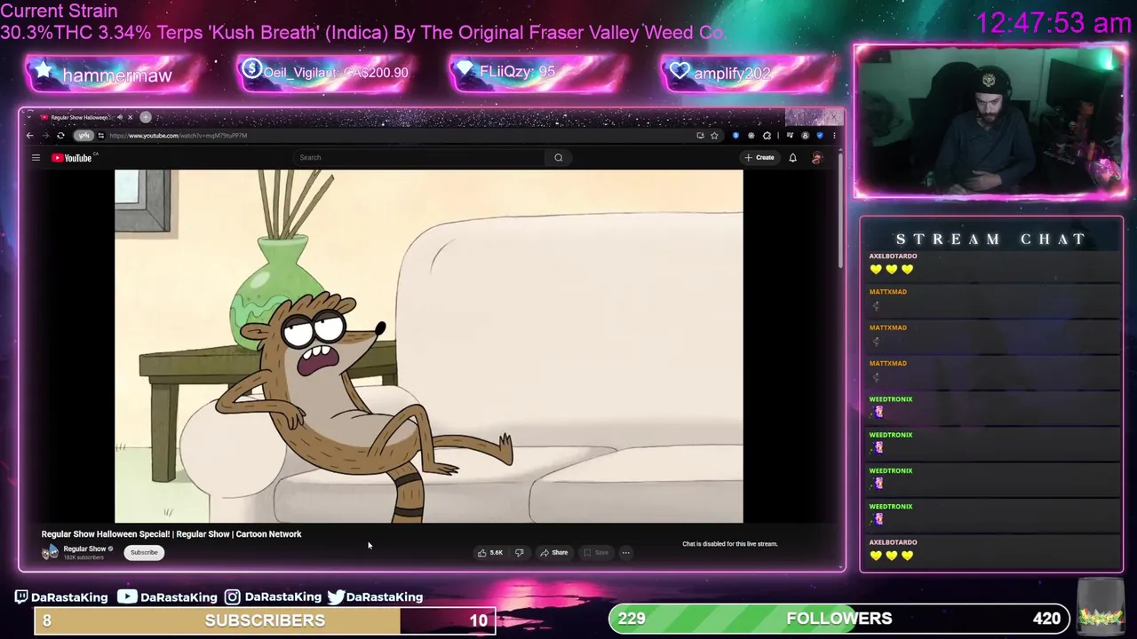Screen dimensions: 1137x639
Task: Mute the tab via speaker icon
Action: [119, 117]
